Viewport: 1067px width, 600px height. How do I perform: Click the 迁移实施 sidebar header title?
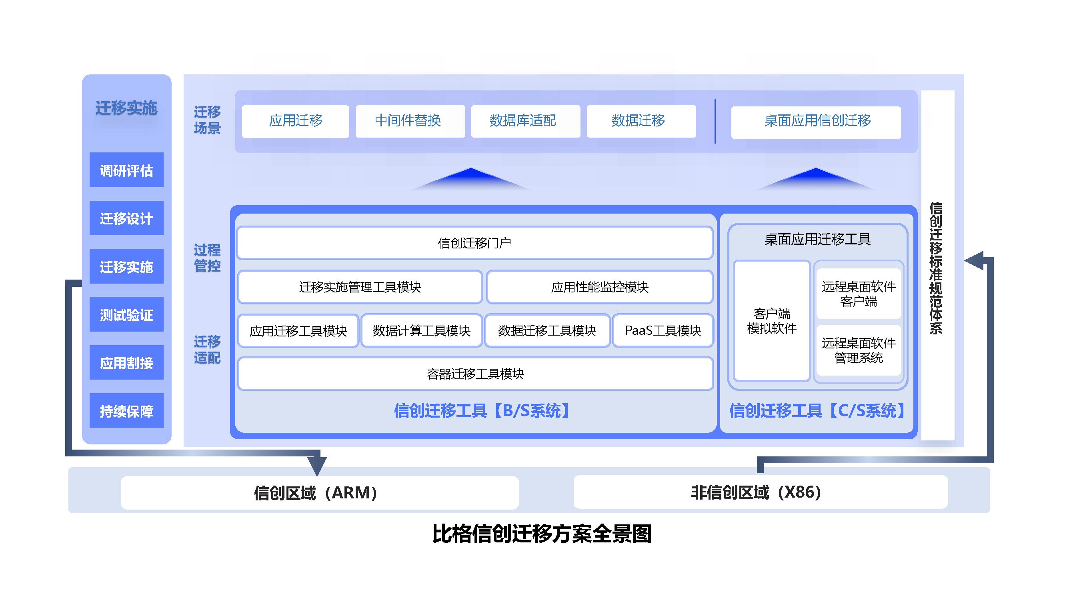click(126, 108)
